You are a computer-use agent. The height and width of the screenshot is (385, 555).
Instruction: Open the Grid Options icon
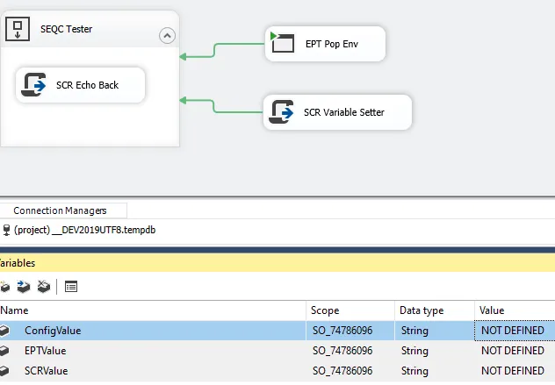(71, 287)
